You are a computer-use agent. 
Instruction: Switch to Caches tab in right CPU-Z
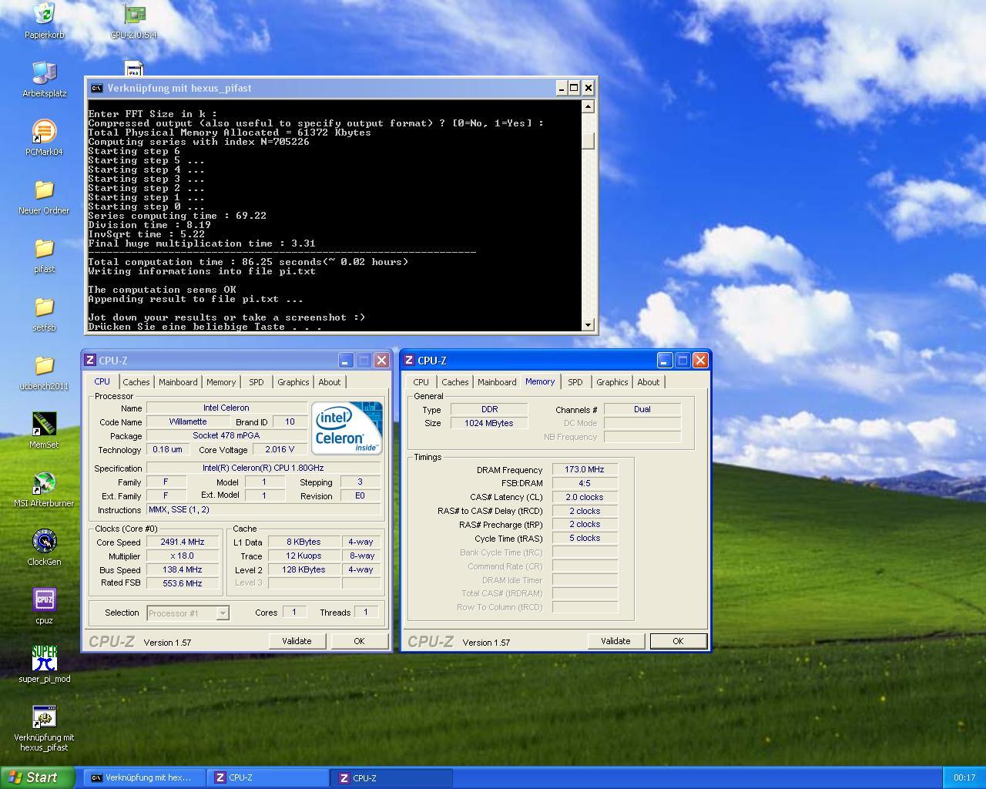[455, 382]
